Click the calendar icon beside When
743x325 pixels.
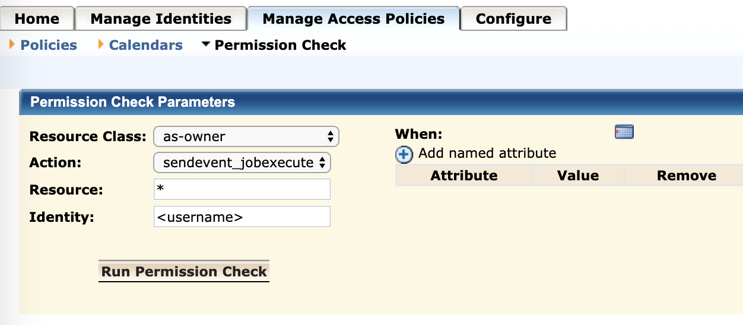point(624,132)
